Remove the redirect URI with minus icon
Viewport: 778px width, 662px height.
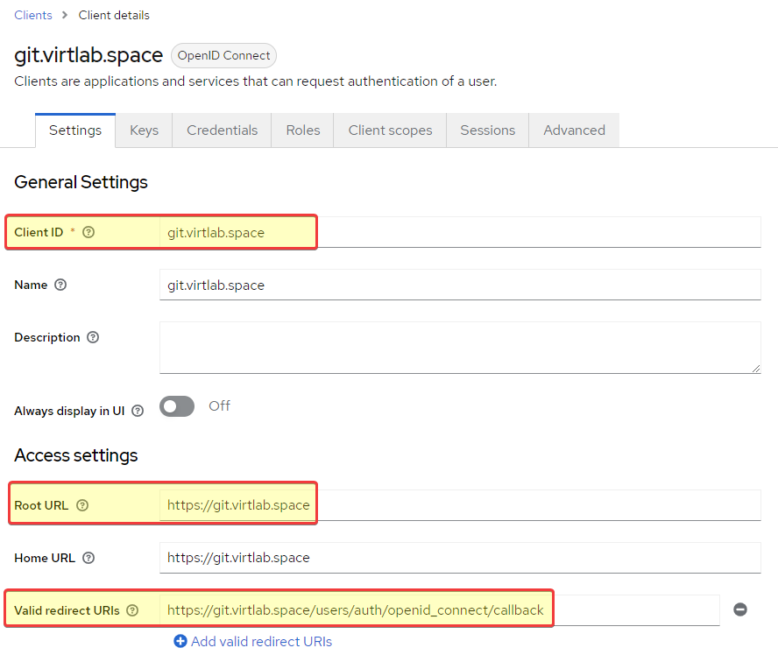pos(740,609)
